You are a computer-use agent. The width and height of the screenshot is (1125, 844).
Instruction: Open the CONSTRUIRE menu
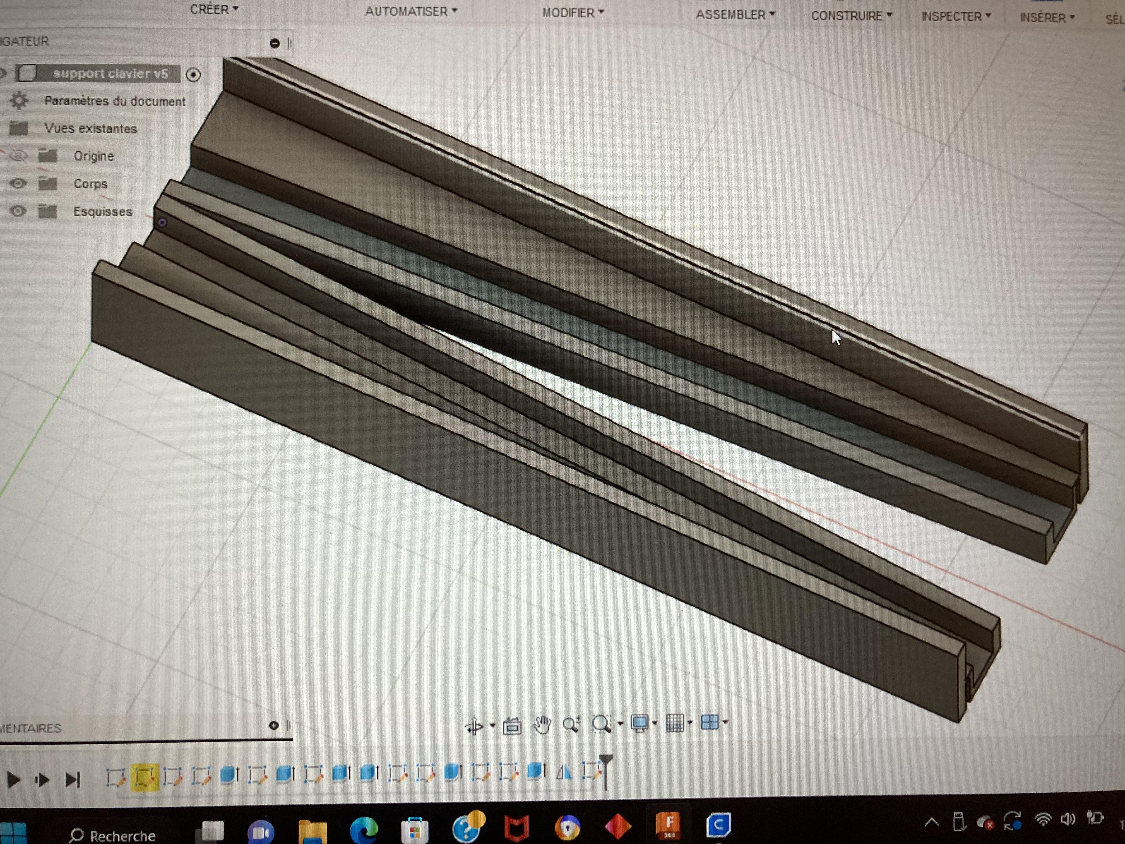click(851, 16)
